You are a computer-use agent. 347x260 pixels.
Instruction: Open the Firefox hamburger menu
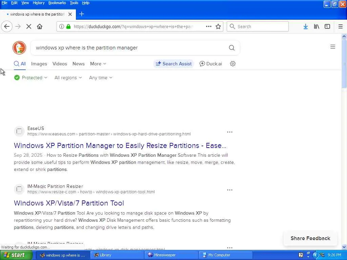coord(340,26)
